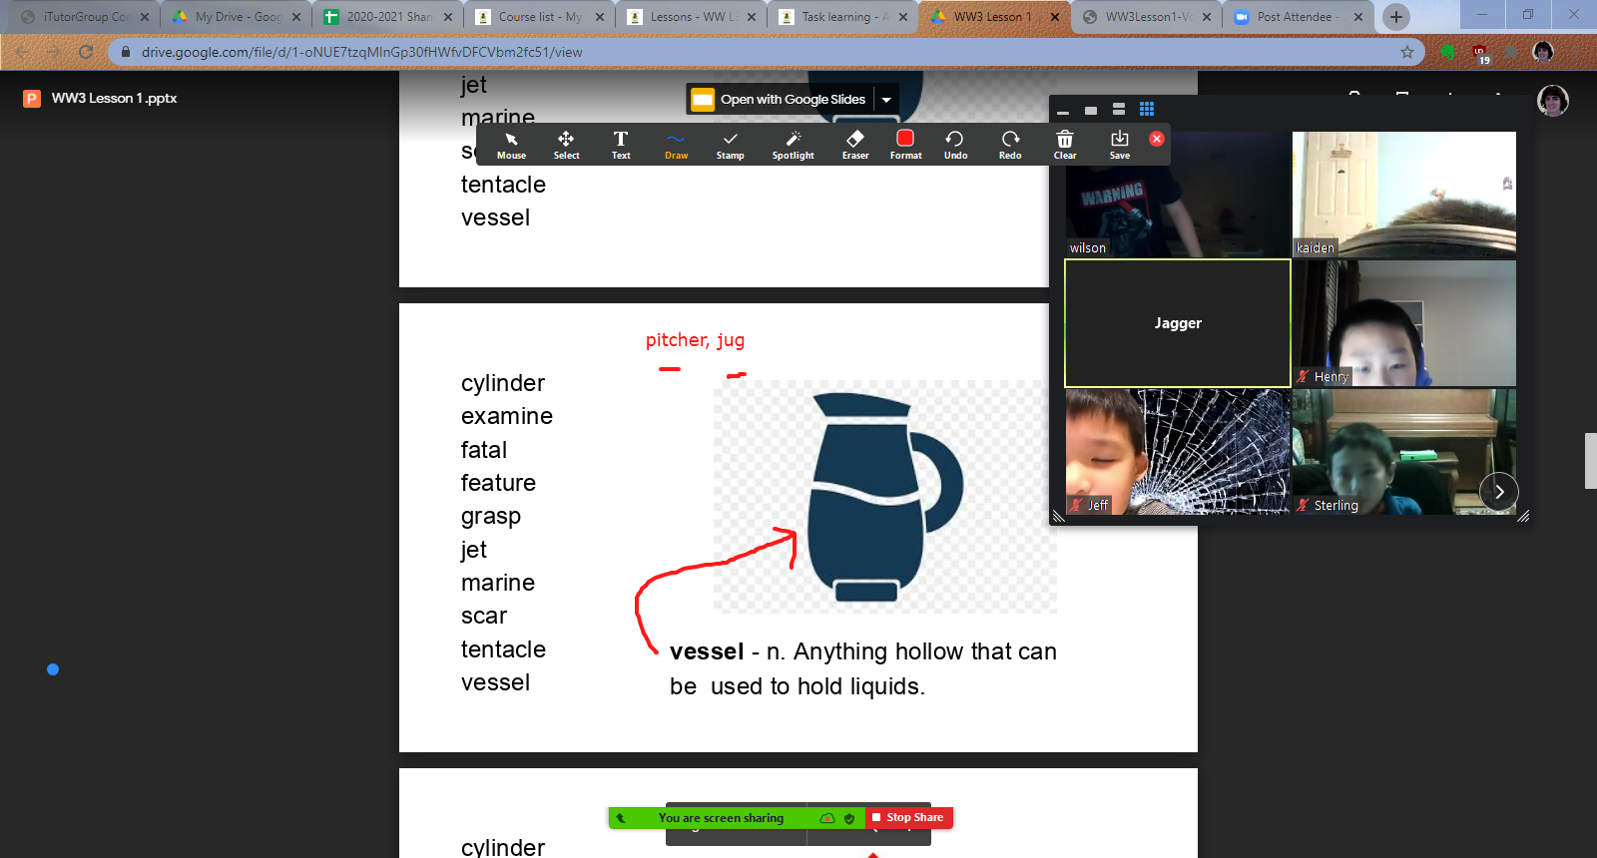Image resolution: width=1597 pixels, height=858 pixels.
Task: Expand the Open with dropdown arrow
Action: tap(886, 99)
